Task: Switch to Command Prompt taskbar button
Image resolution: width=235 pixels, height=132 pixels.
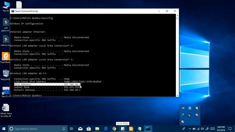Action: (148, 129)
